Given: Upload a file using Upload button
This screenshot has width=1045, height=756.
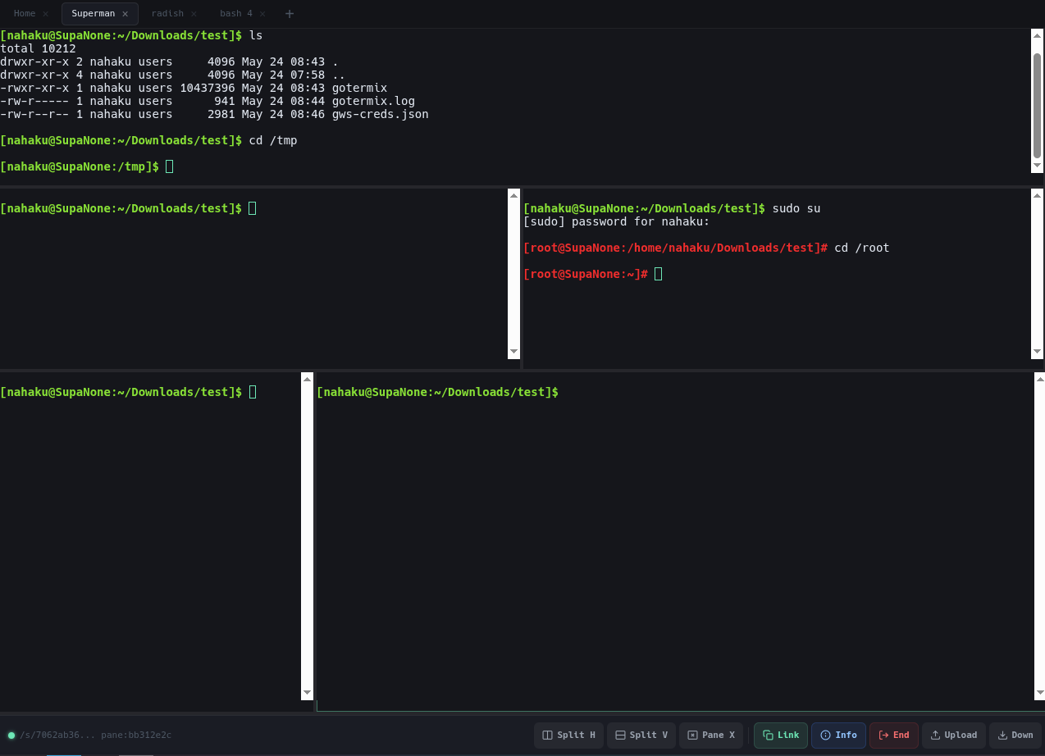Looking at the screenshot, I should 954,735.
